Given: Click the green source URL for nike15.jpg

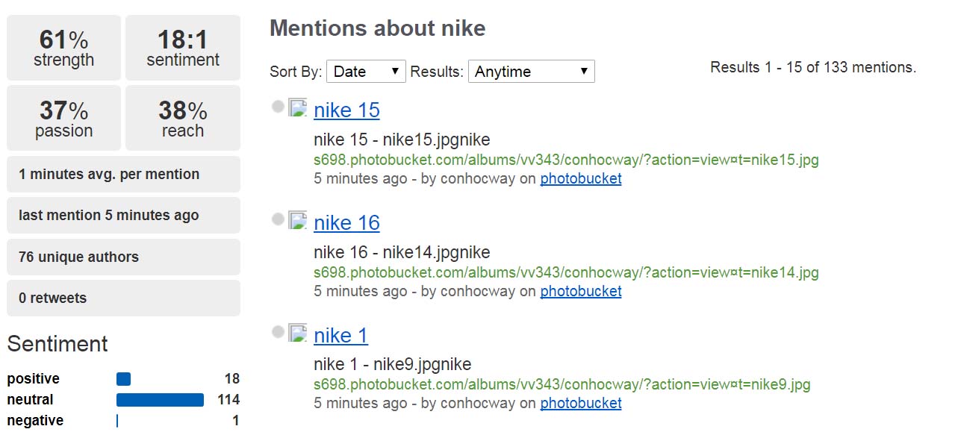Looking at the screenshot, I should click(565, 160).
